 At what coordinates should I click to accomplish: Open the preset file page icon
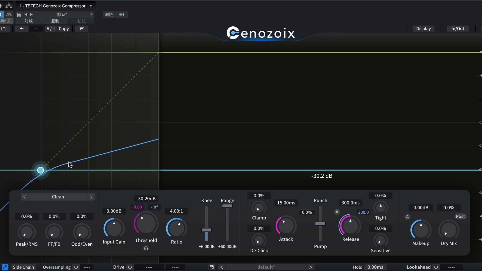point(19,15)
